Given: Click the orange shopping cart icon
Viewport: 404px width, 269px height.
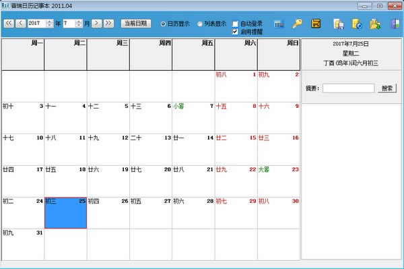Looking at the screenshot, I should point(316,24).
